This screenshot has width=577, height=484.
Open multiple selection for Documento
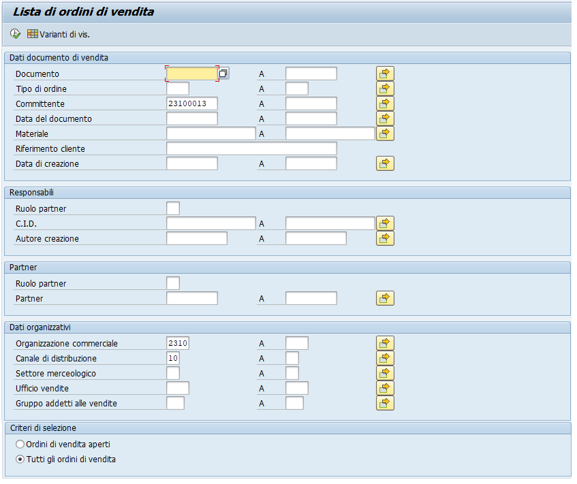point(385,74)
